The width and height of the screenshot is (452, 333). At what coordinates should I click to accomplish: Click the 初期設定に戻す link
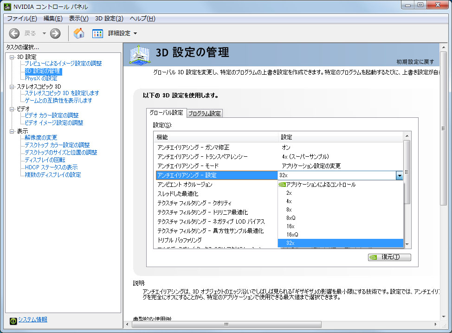[415, 62]
